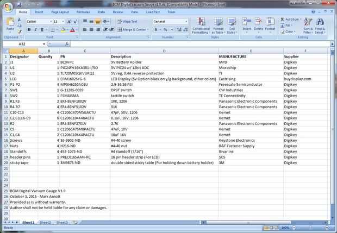Click Zoom In plus button
This screenshot has height=233, width=337.
point(327,228)
